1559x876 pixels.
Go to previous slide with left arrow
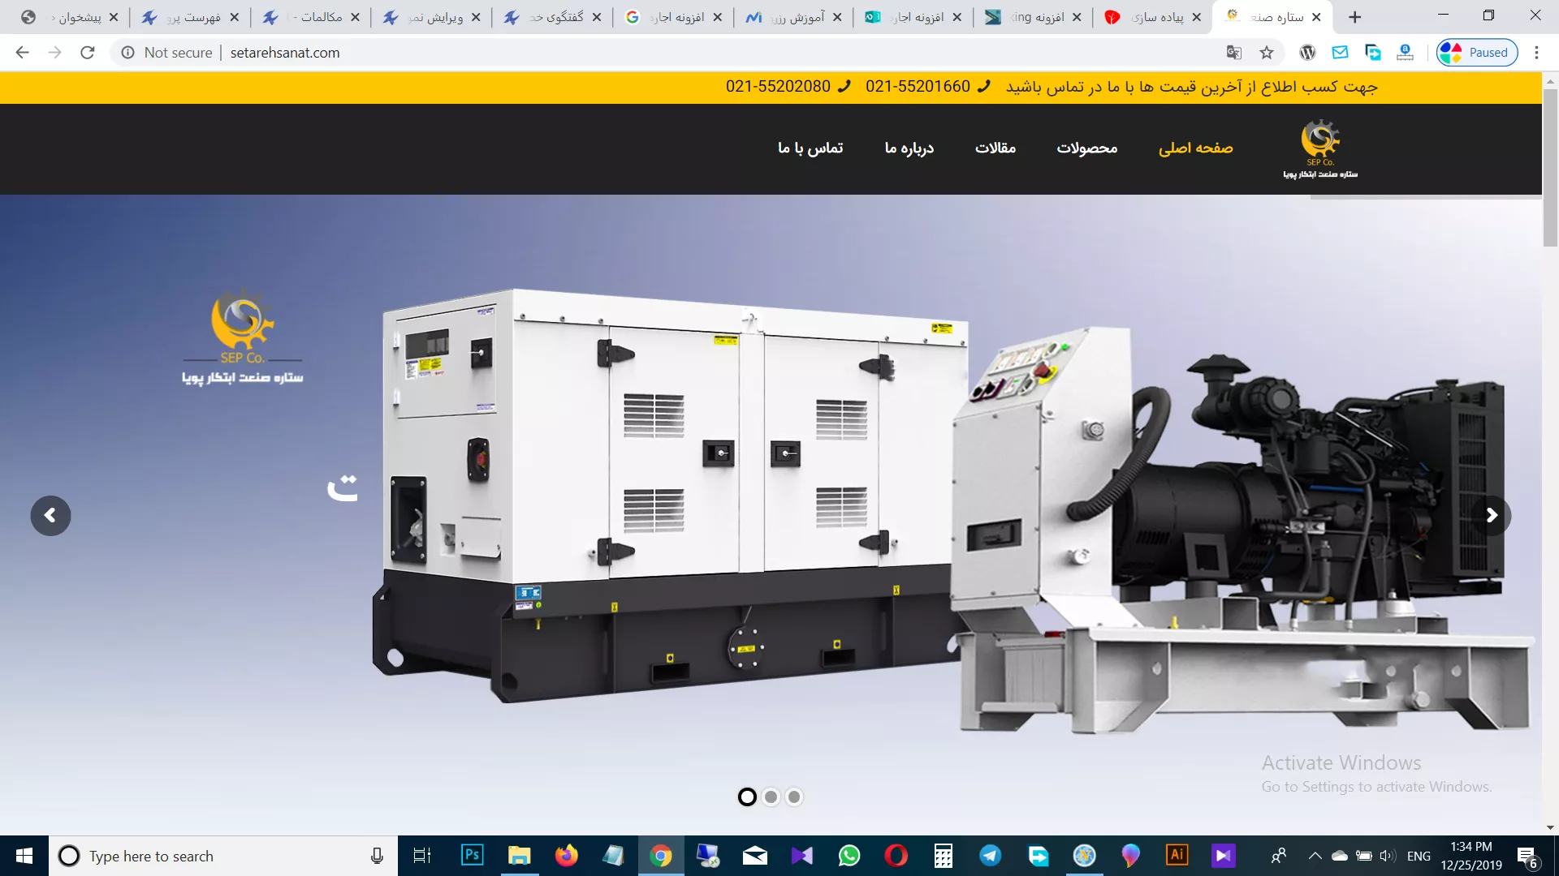50,516
